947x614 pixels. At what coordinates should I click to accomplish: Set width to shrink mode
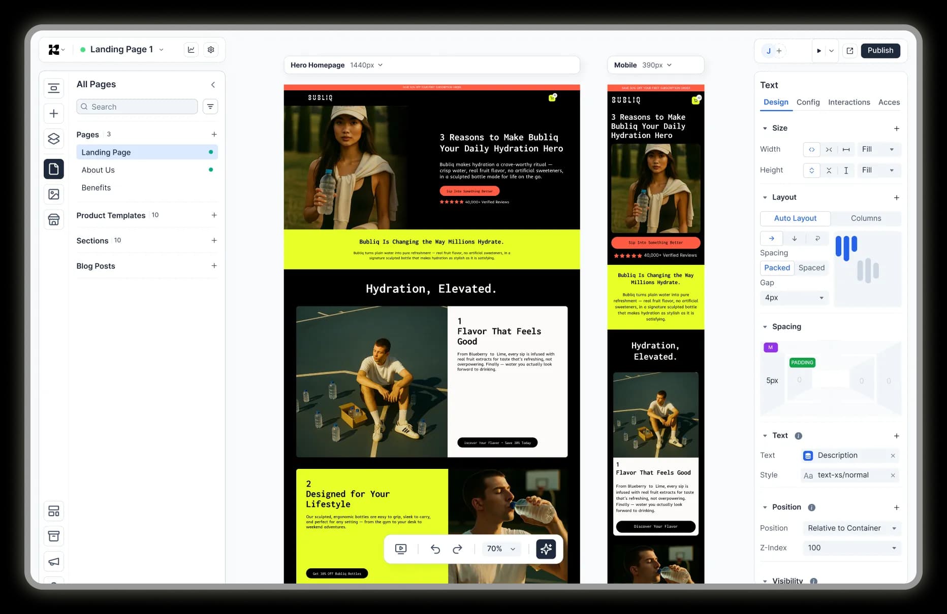click(x=829, y=150)
